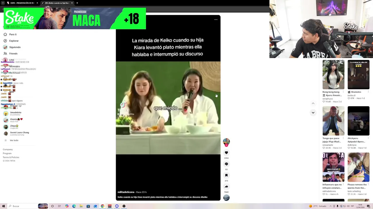Open the spinning sound disc icon
This screenshot has height=209, width=373.
[x=226, y=198]
